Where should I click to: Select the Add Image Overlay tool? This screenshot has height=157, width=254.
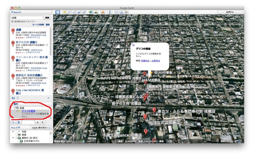(79, 12)
